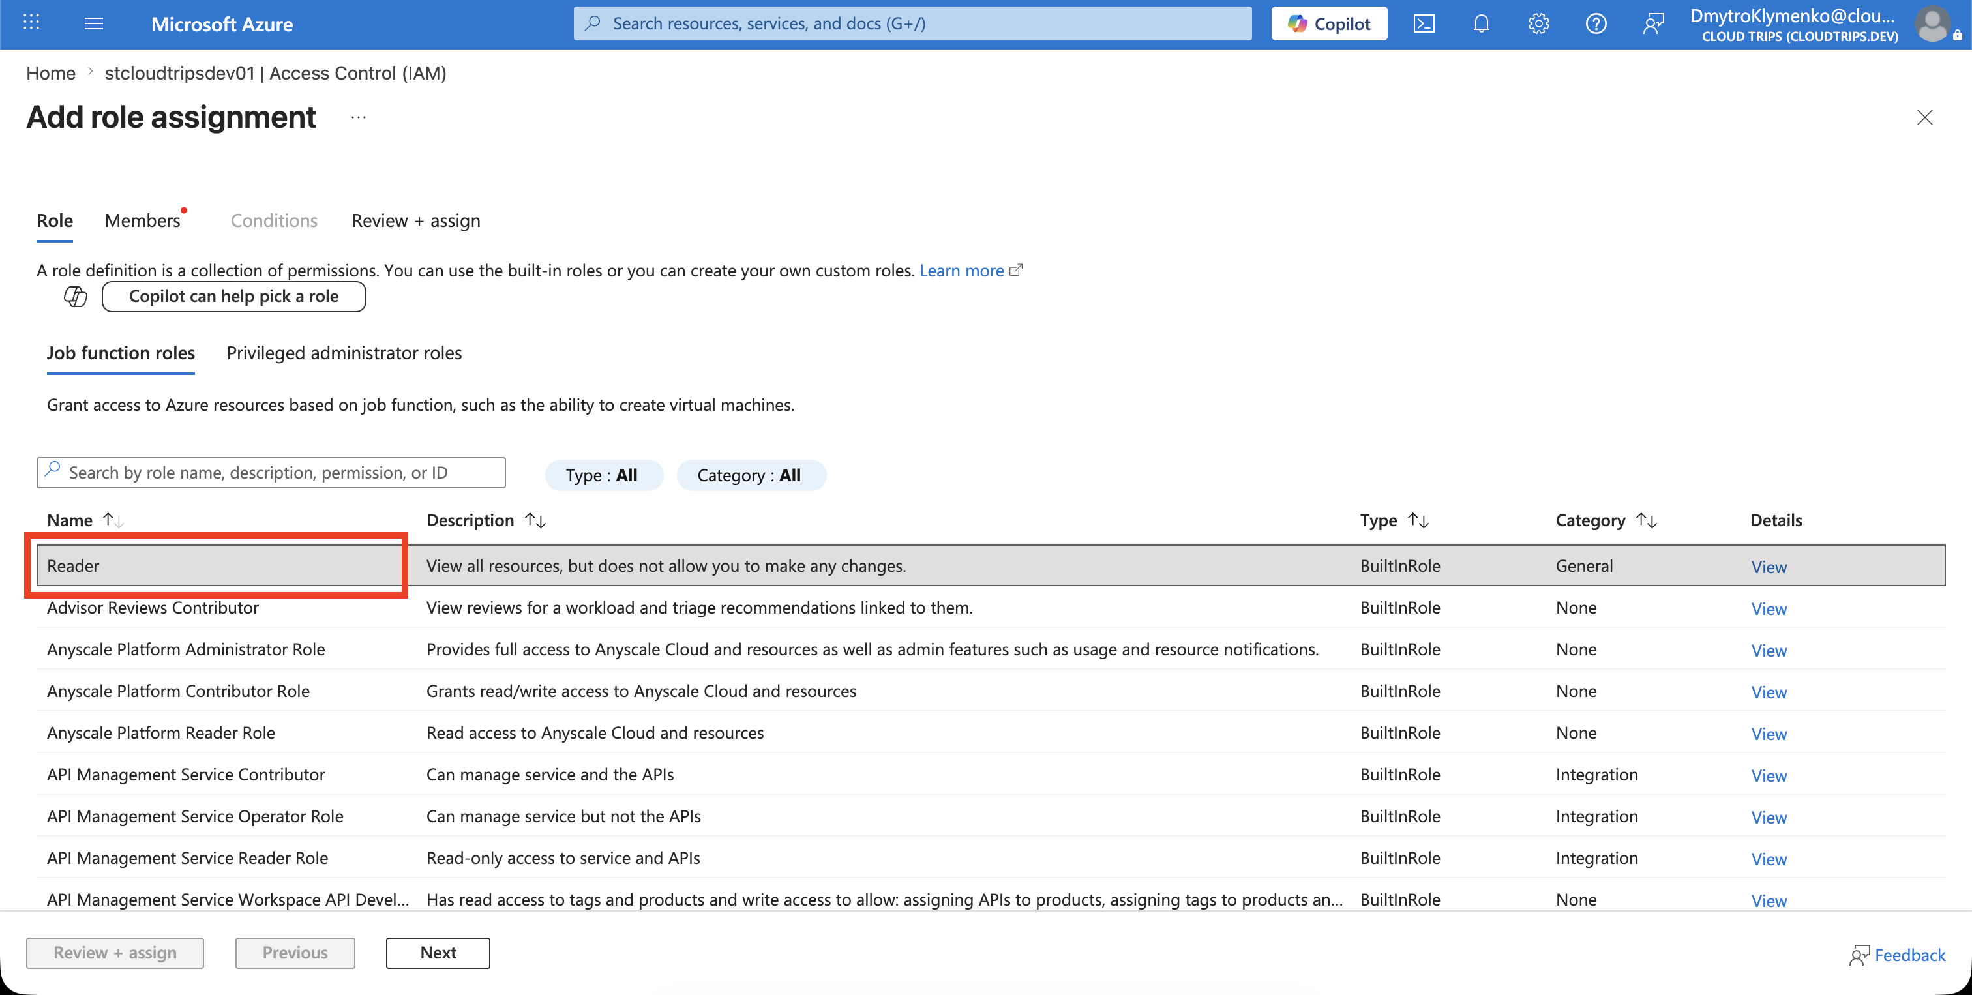Select Anyscale Platform Administrator Role
The height and width of the screenshot is (995, 1972).
pyautogui.click(x=991, y=649)
